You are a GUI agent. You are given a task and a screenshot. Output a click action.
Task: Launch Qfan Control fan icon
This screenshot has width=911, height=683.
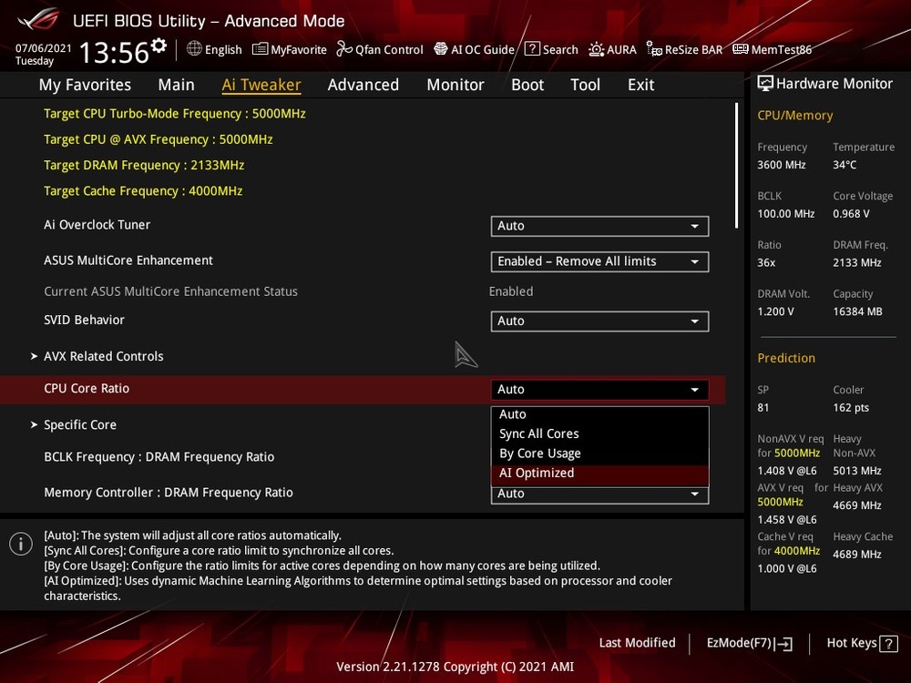(344, 49)
